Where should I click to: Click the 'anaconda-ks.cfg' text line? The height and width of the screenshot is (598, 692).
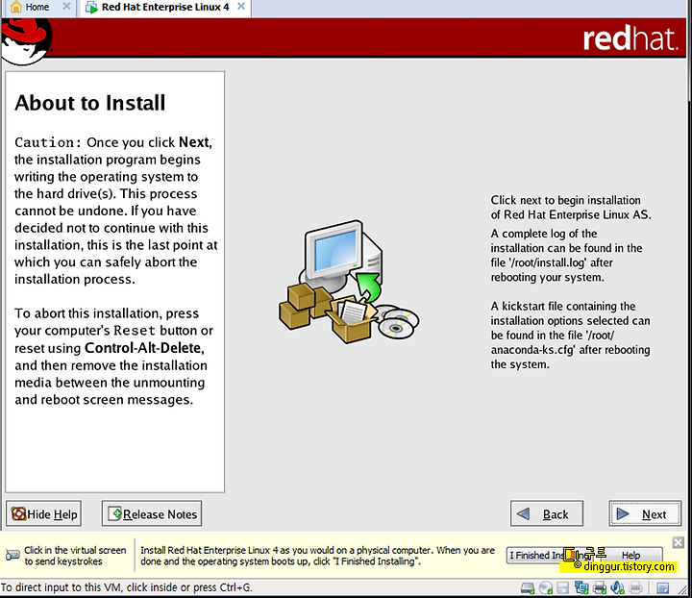(x=570, y=350)
